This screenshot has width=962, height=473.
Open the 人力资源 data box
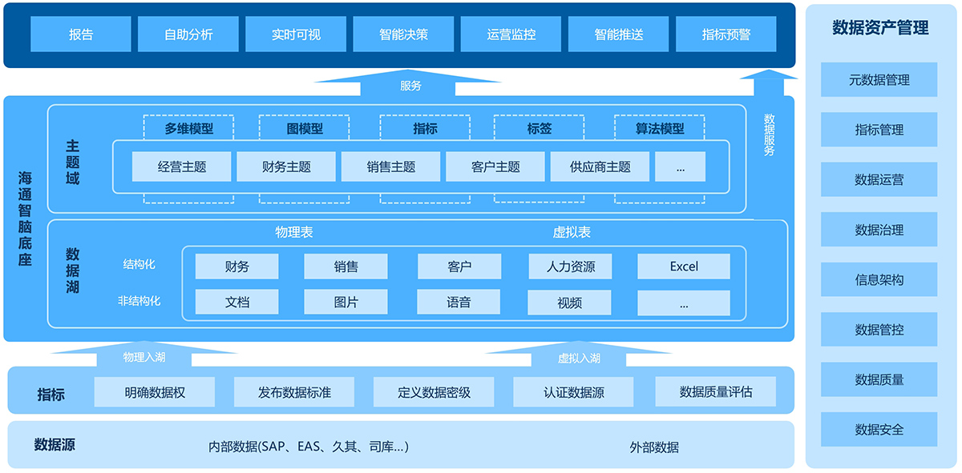pos(571,267)
